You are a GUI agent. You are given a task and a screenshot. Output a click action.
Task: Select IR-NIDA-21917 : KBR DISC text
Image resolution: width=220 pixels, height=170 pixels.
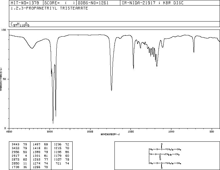point(153,3)
